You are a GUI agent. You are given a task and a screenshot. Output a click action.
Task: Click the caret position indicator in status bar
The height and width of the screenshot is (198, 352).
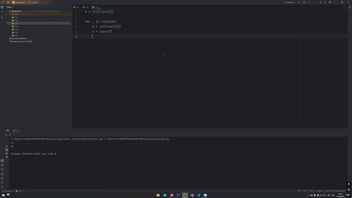tap(299, 191)
